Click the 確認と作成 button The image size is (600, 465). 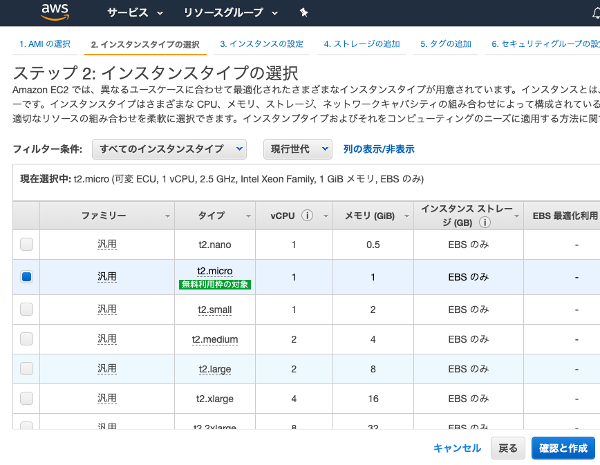tap(563, 448)
